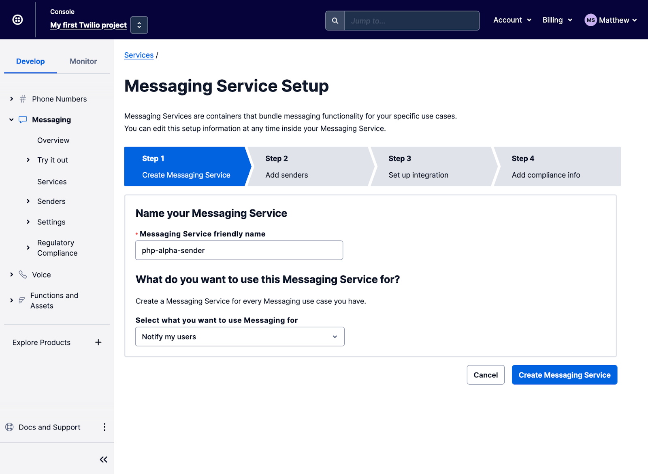Open Services in the sidebar
This screenshot has width=648, height=474.
(52, 182)
